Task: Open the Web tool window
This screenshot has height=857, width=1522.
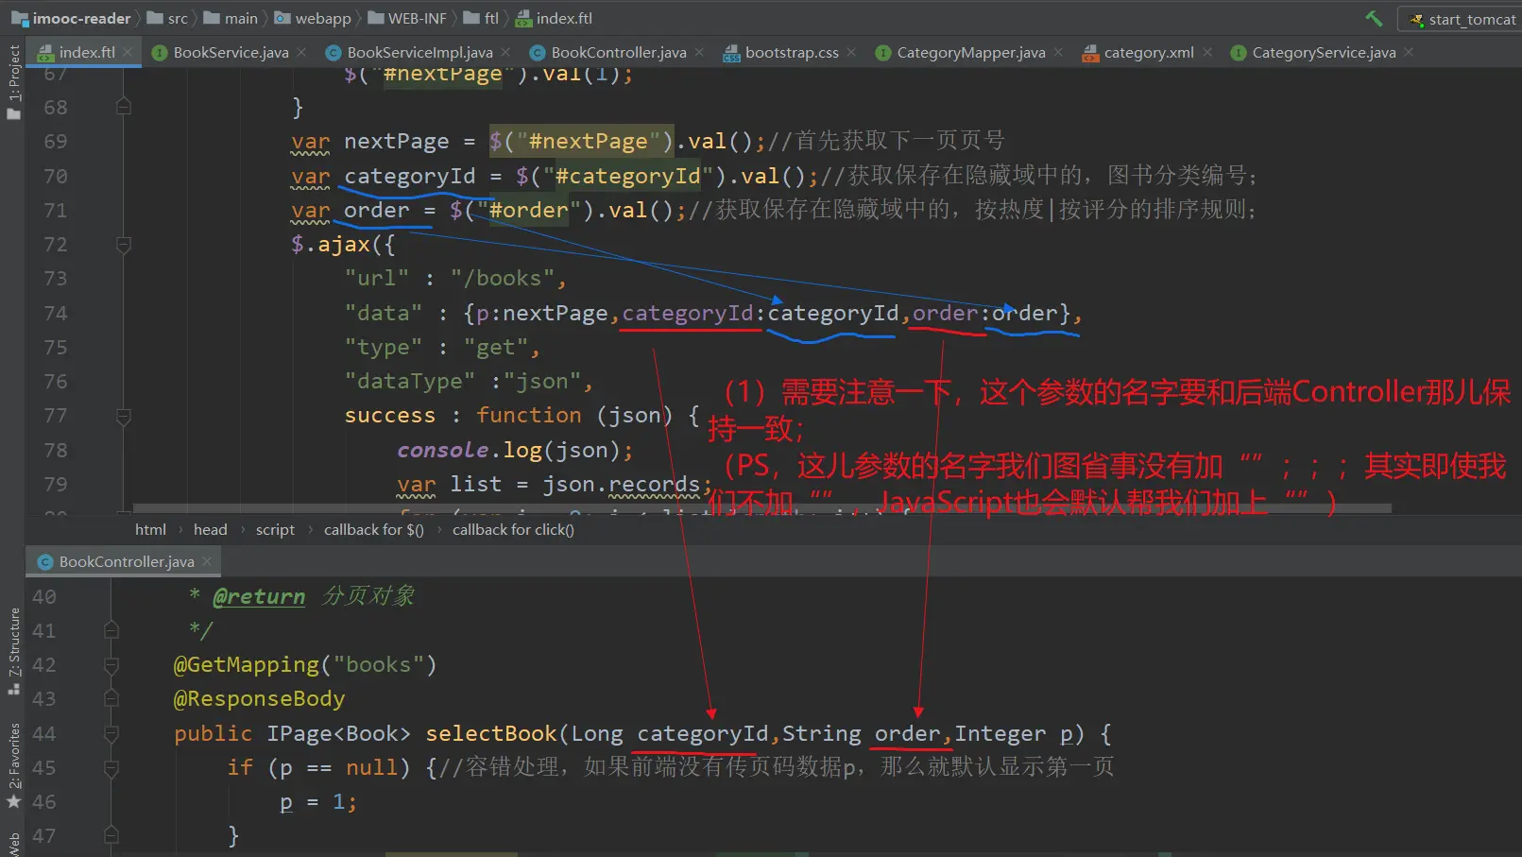Action: (x=13, y=844)
